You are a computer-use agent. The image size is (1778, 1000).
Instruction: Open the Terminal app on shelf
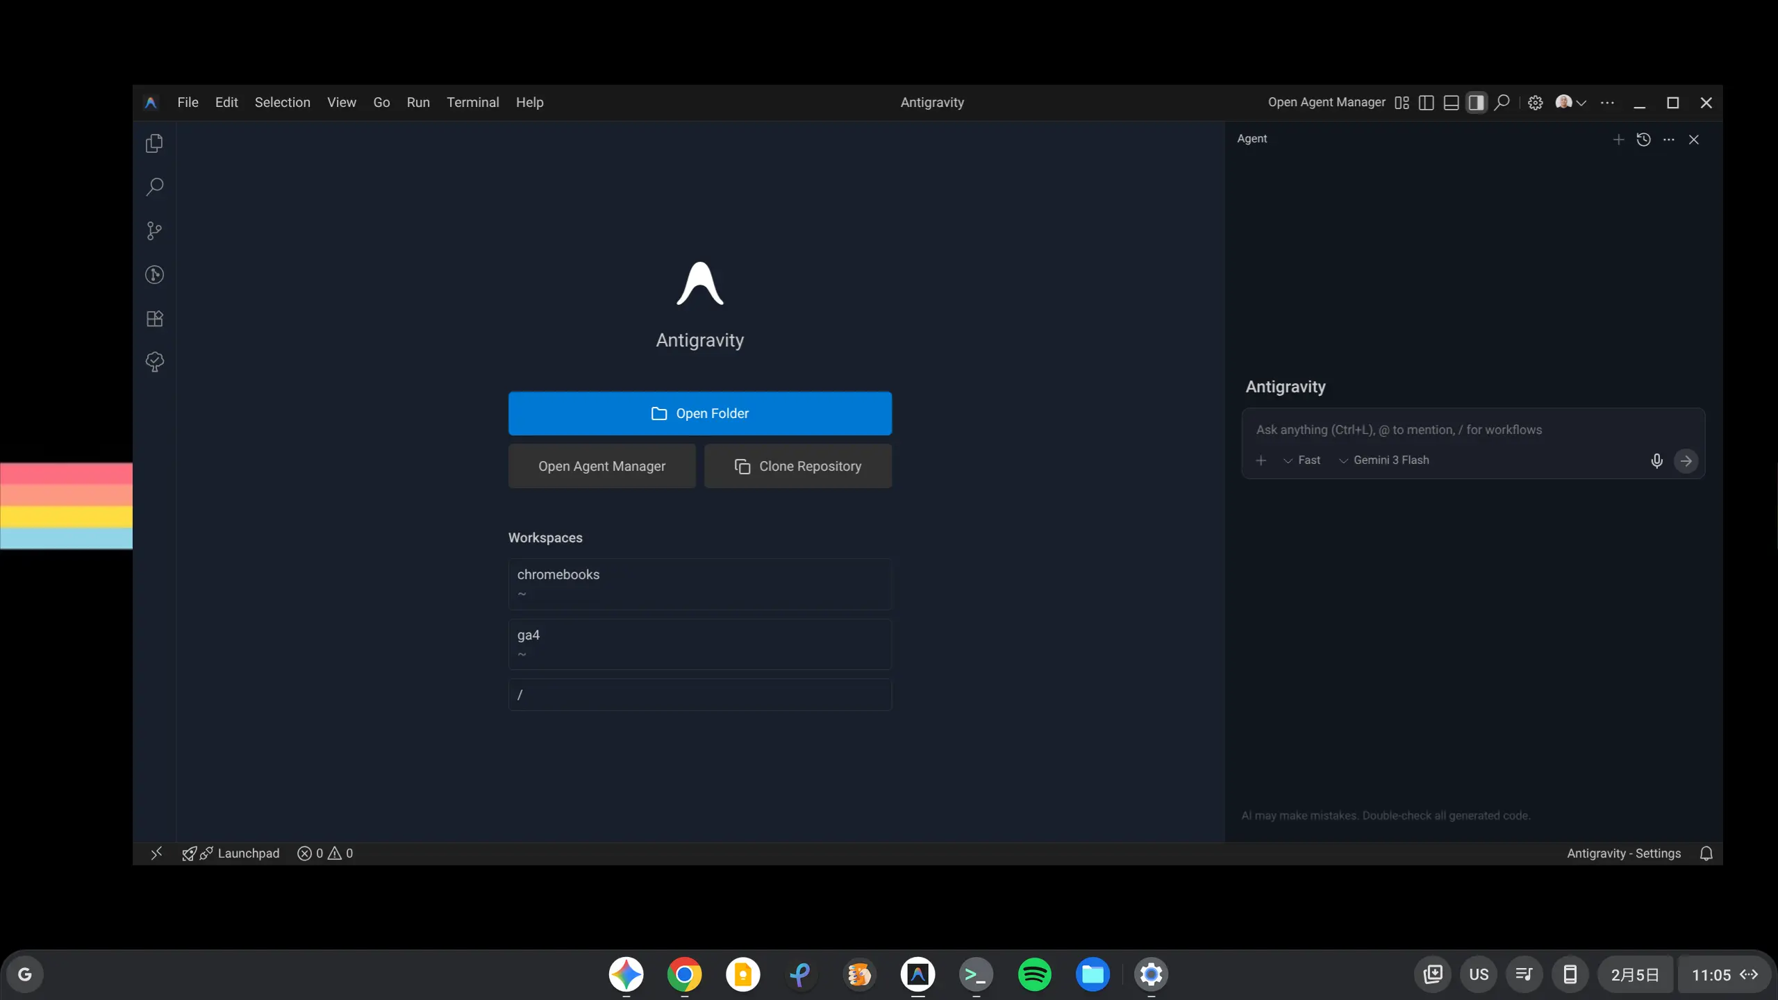click(976, 974)
